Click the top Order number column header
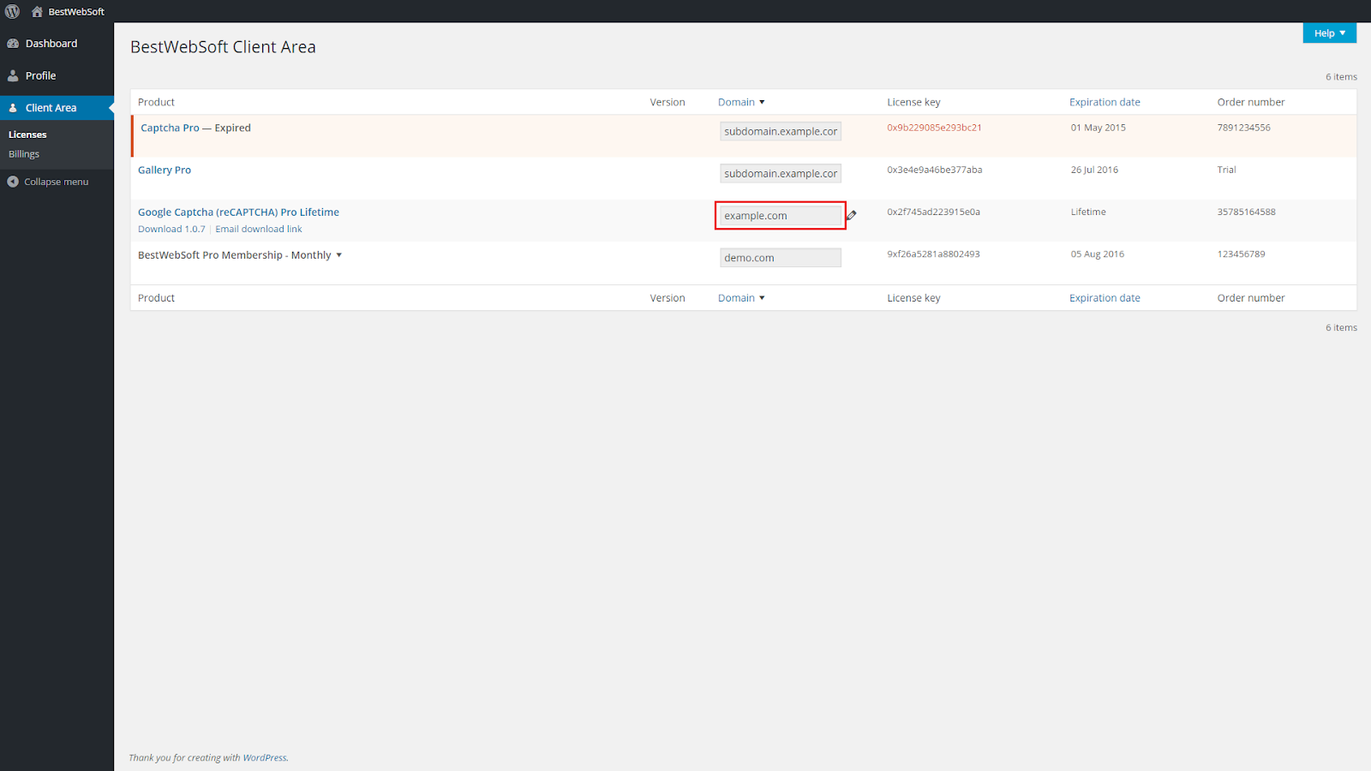The width and height of the screenshot is (1371, 771). pyautogui.click(x=1251, y=102)
